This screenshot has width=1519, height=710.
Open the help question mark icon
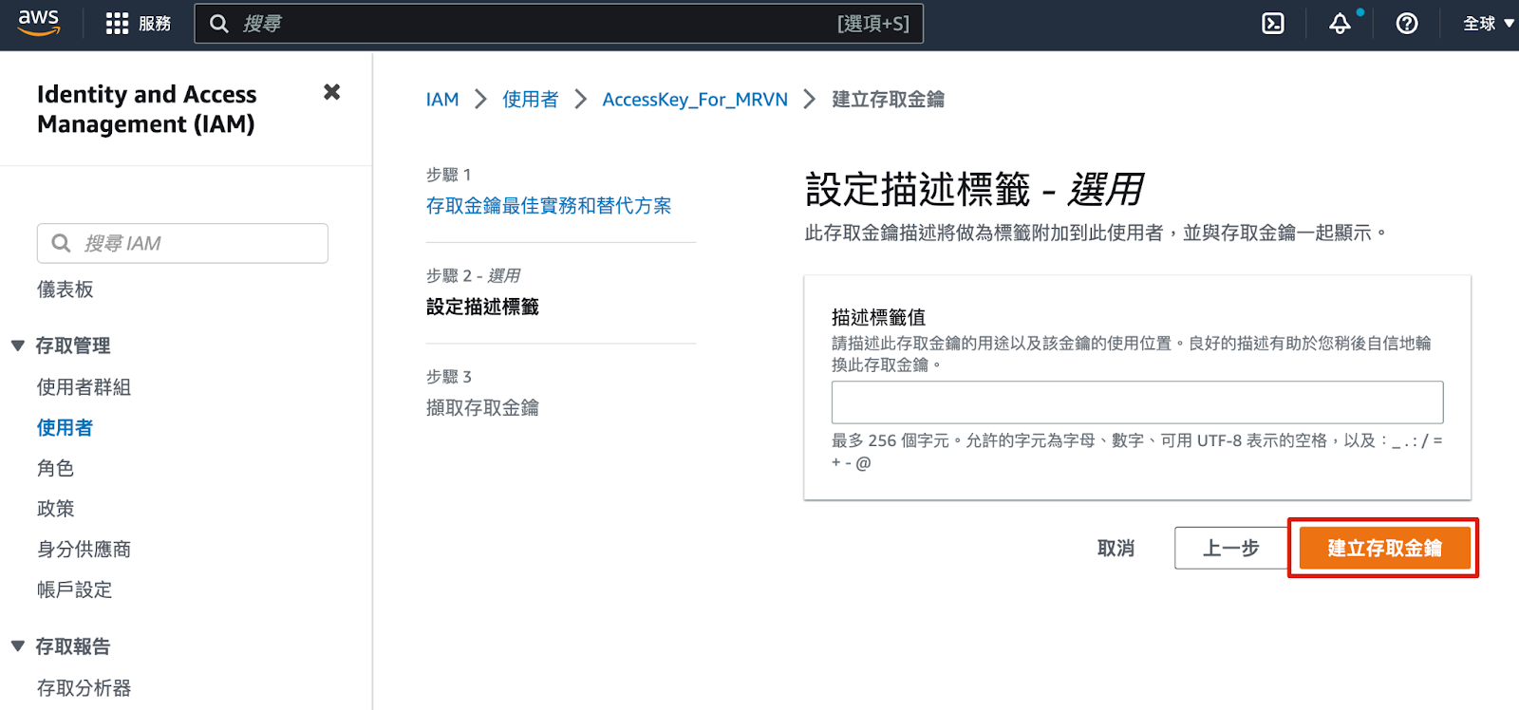(x=1407, y=24)
